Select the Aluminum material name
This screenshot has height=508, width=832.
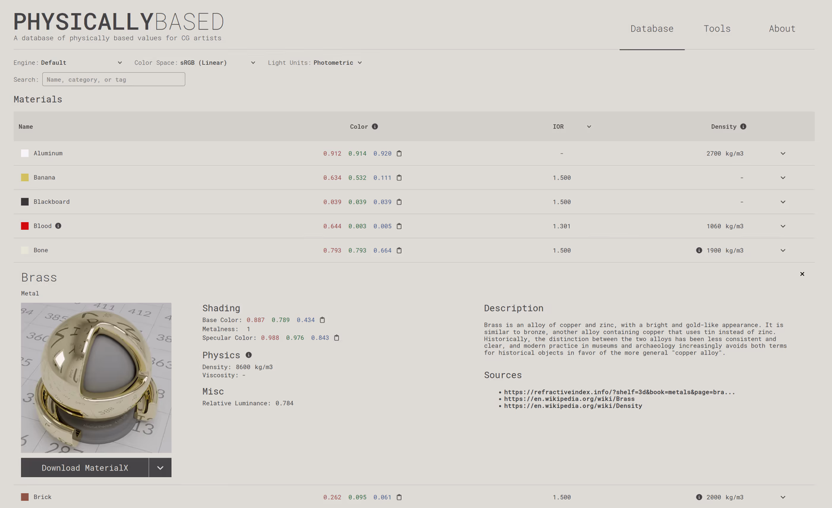[x=48, y=153]
